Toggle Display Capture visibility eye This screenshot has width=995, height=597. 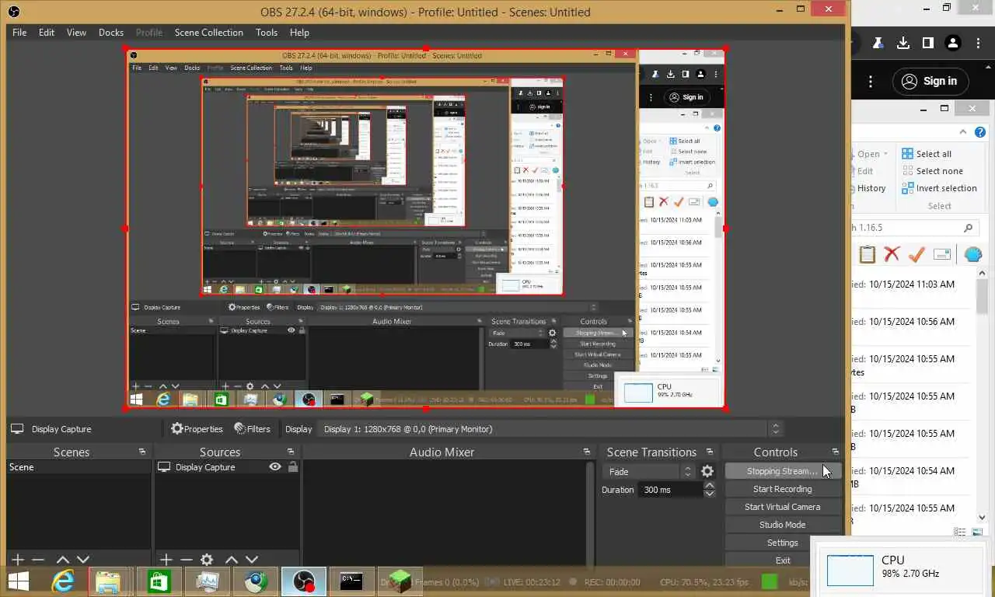coord(275,467)
